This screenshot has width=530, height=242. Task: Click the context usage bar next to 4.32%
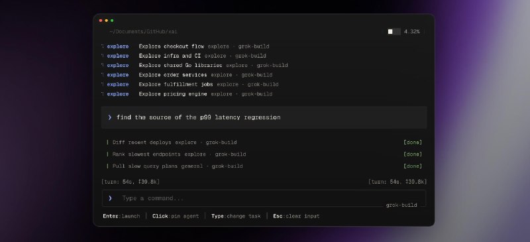[x=394, y=31]
